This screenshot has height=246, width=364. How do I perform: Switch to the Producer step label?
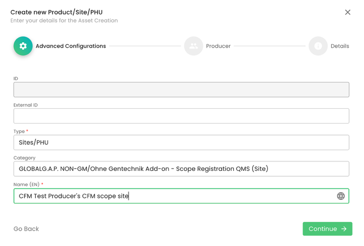pos(218,46)
